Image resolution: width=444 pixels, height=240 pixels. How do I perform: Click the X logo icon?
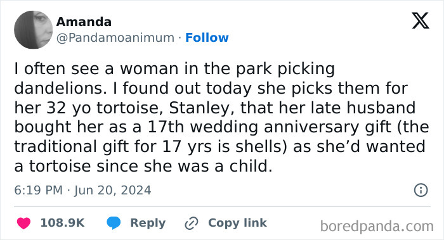coord(421,21)
